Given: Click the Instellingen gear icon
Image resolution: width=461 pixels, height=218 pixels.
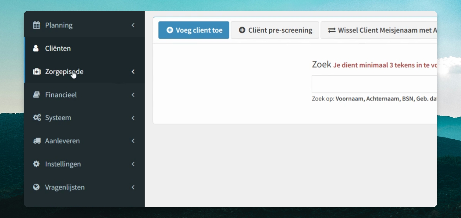Looking at the screenshot, I should [36, 164].
